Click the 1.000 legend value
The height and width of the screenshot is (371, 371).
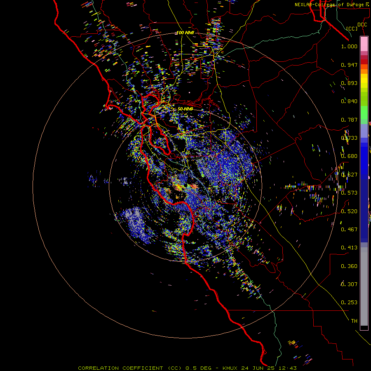coord(349,46)
